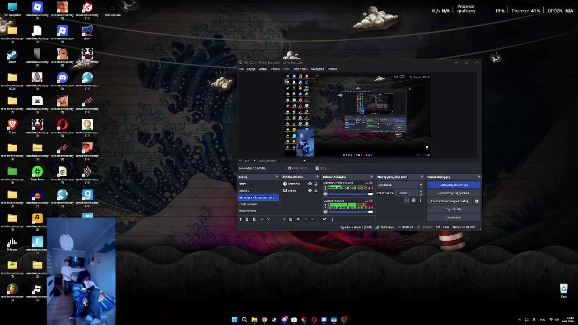Viewport: 578px width, 325px height.
Task: Open Pomoc menu
Action: (332, 69)
